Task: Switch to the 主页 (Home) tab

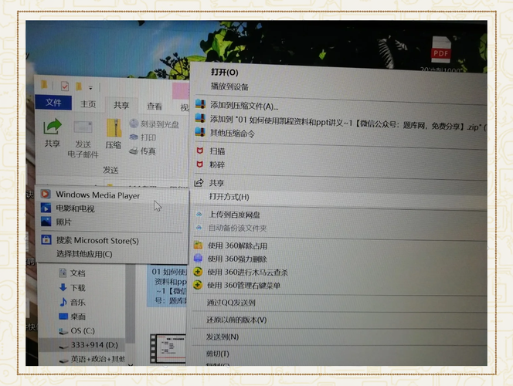Action: click(88, 104)
